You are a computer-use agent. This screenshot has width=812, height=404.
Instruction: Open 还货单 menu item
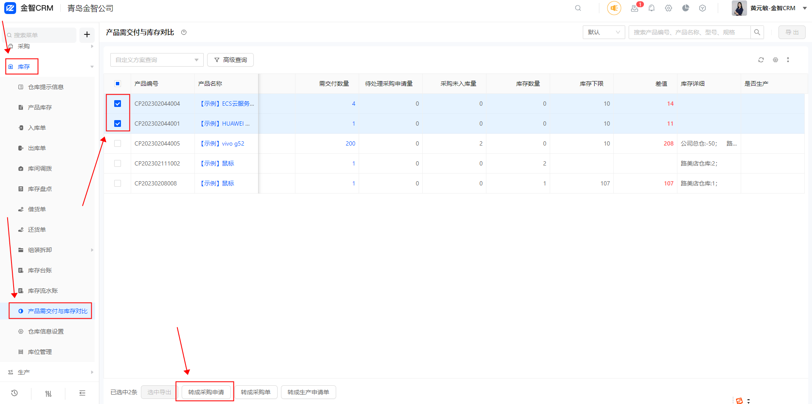[x=37, y=230]
